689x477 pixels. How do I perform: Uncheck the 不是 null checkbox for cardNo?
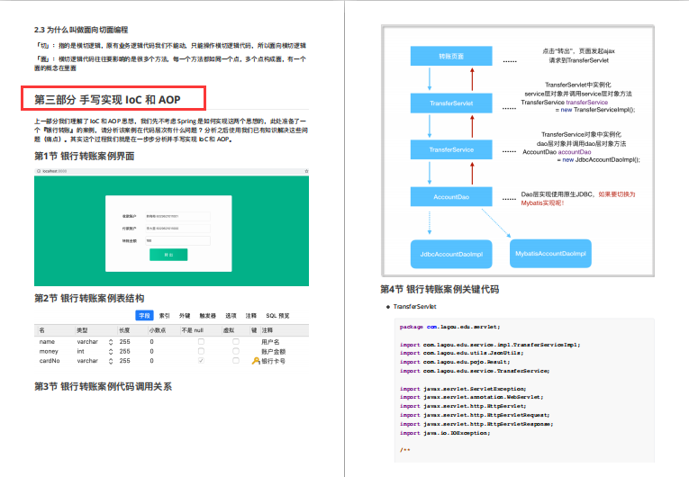click(201, 361)
